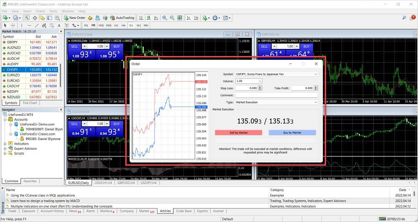Open the Strategy Tester magnifier icon
Image resolution: width=418 pixels, height=222 pixels.
pos(57,18)
